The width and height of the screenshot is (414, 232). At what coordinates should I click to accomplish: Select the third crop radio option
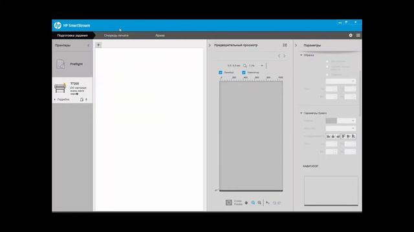pos(327,75)
